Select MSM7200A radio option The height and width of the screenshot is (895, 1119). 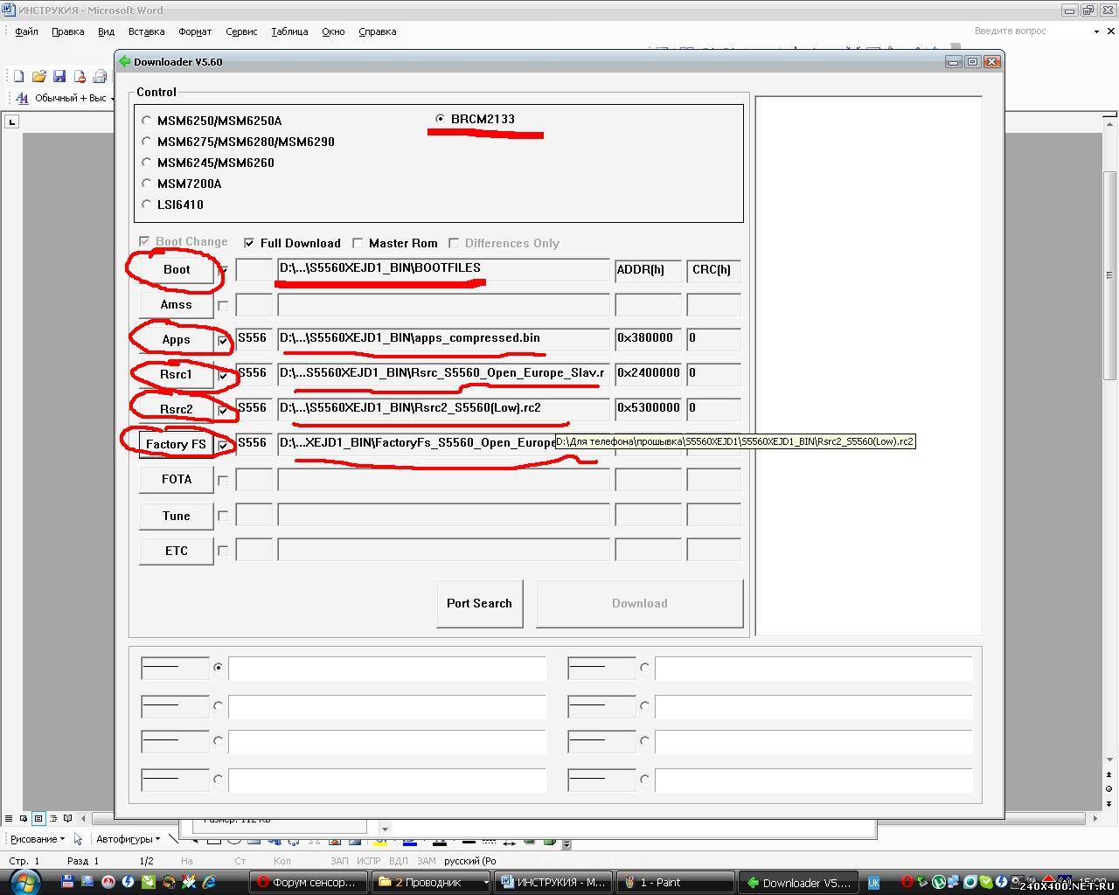[147, 184]
